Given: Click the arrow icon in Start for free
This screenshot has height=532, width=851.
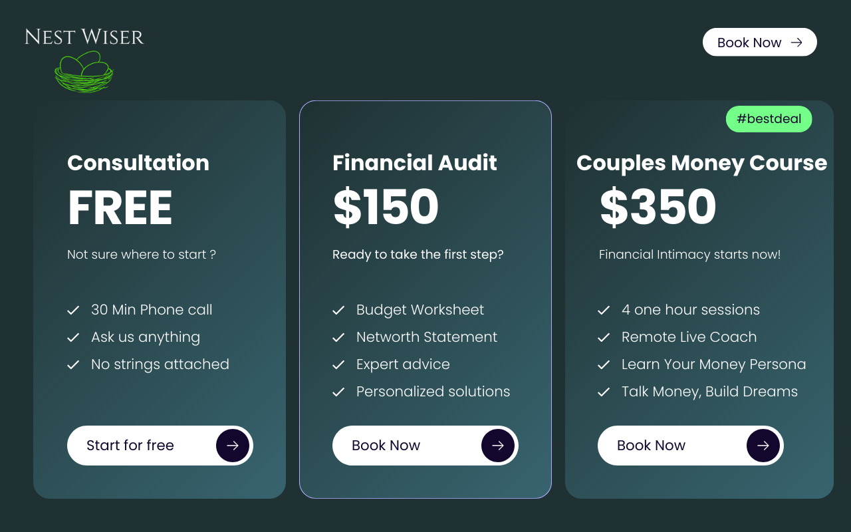Looking at the screenshot, I should 232,446.
